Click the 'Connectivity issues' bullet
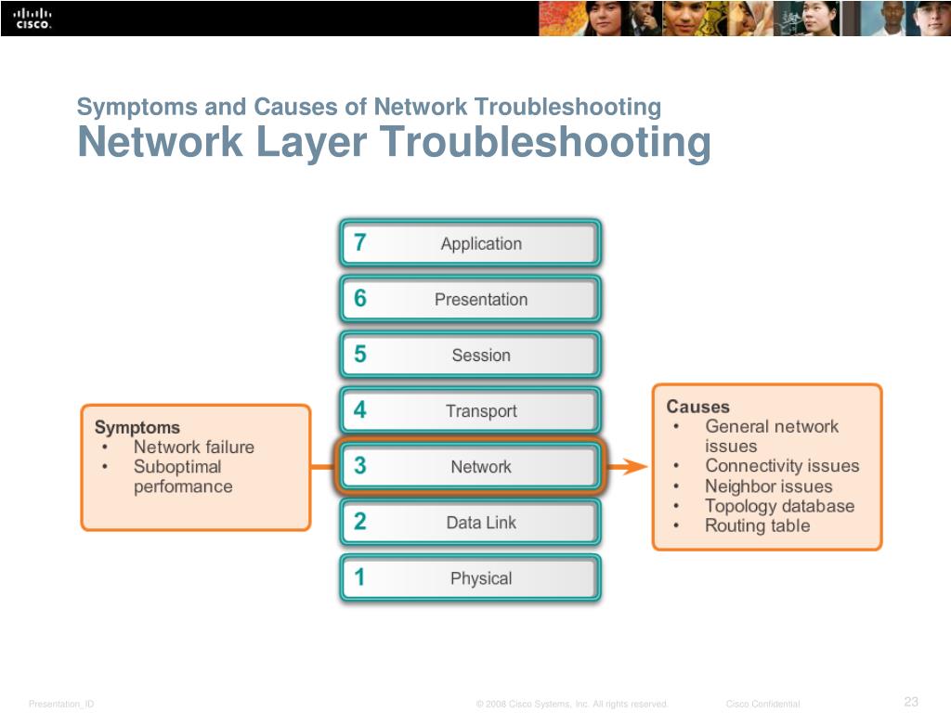This screenshot has width=951, height=713. 782,466
